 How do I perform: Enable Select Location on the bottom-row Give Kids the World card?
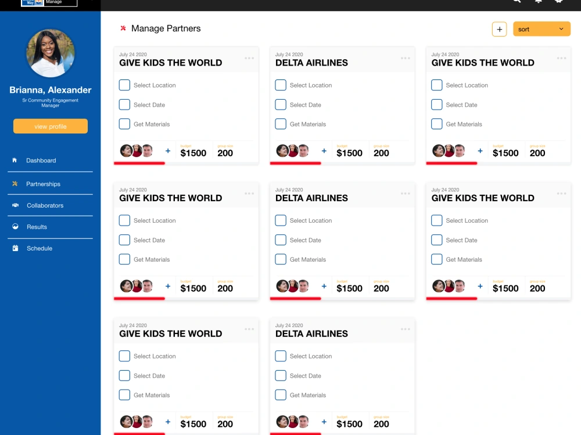point(124,356)
